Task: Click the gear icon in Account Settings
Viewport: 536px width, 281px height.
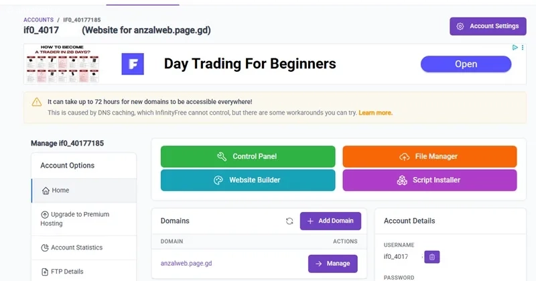Action: 460,26
